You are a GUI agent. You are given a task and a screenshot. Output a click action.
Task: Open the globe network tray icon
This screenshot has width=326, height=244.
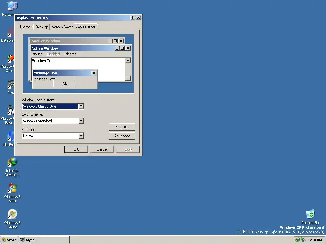click(x=298, y=240)
